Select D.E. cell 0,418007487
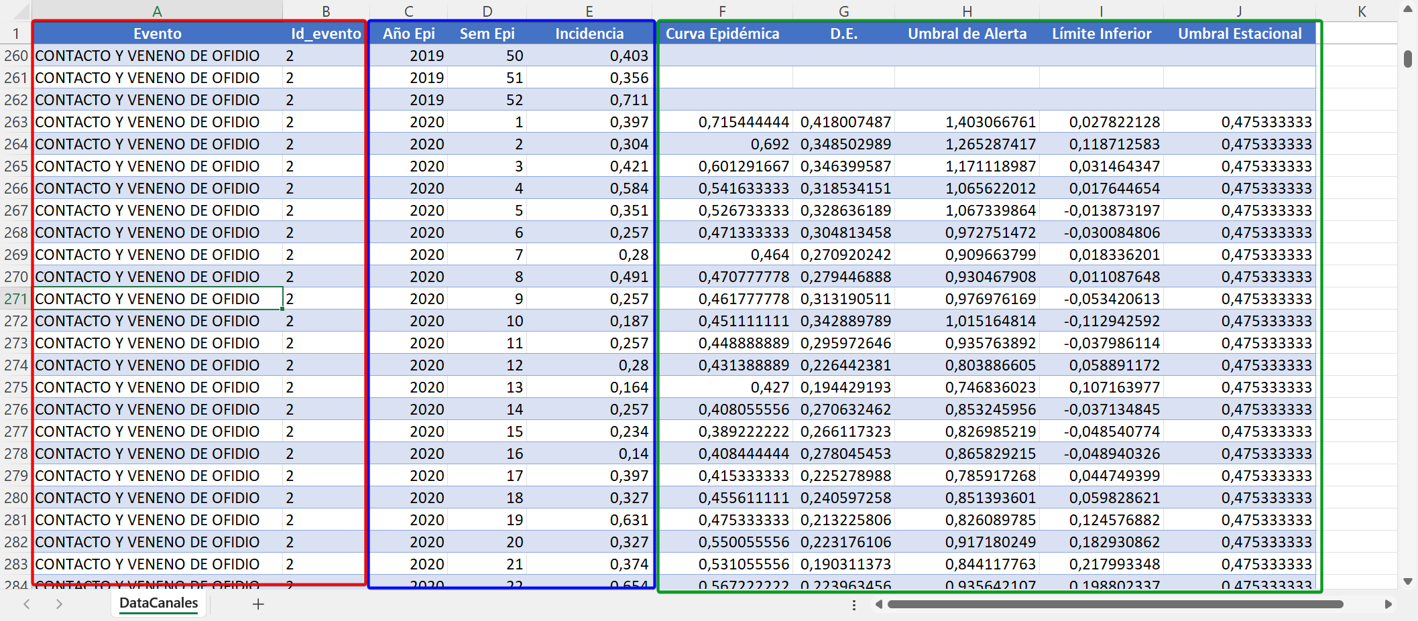Screen dimensions: 1418x621 pyautogui.click(x=843, y=122)
